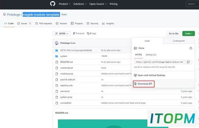The image size is (199, 128).
Task: Switch to the Issues tab
Action: click(x=24, y=23)
